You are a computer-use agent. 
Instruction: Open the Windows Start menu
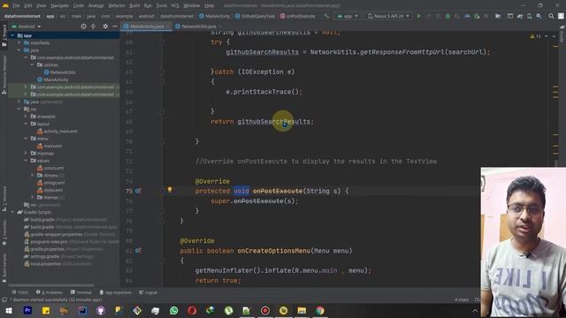pyautogui.click(x=9, y=310)
